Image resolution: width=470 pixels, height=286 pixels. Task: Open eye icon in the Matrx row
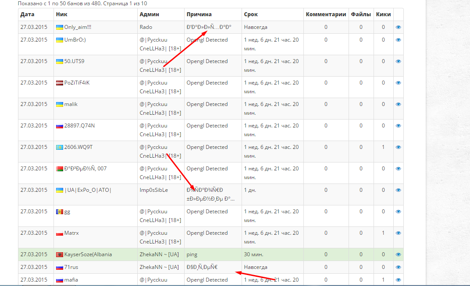[x=398, y=233]
